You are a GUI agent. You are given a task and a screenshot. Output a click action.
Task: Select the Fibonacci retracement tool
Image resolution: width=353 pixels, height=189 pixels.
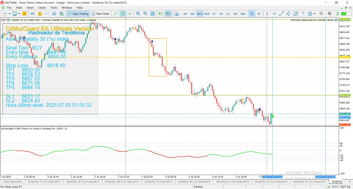click(x=296, y=14)
